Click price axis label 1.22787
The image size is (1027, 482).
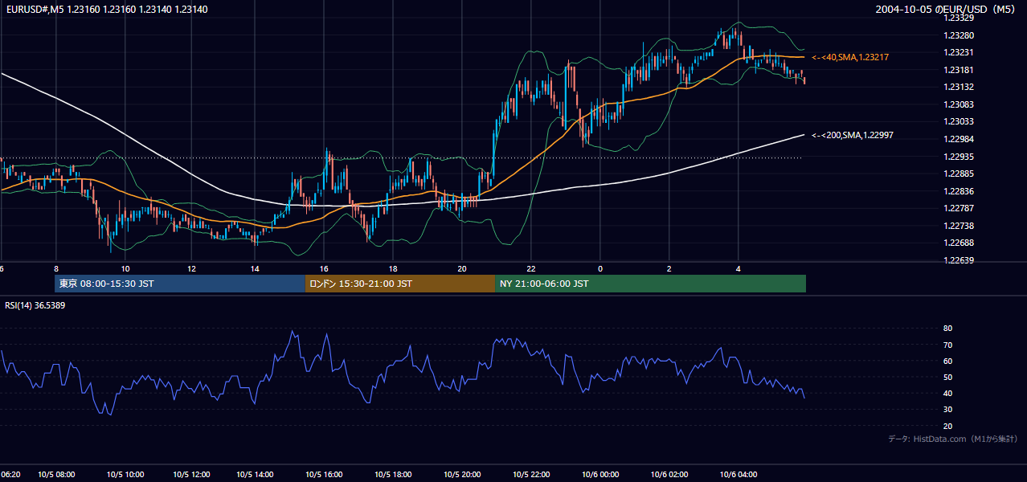958,208
